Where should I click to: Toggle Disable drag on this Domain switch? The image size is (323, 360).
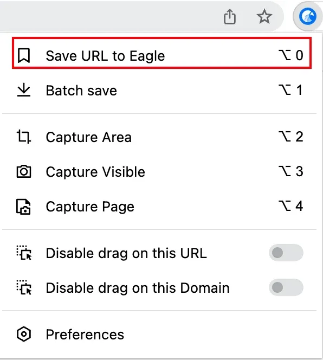click(286, 287)
